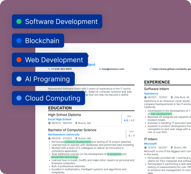Select the AI Programing skill tag
191x174 pixels.
[x=43, y=79]
